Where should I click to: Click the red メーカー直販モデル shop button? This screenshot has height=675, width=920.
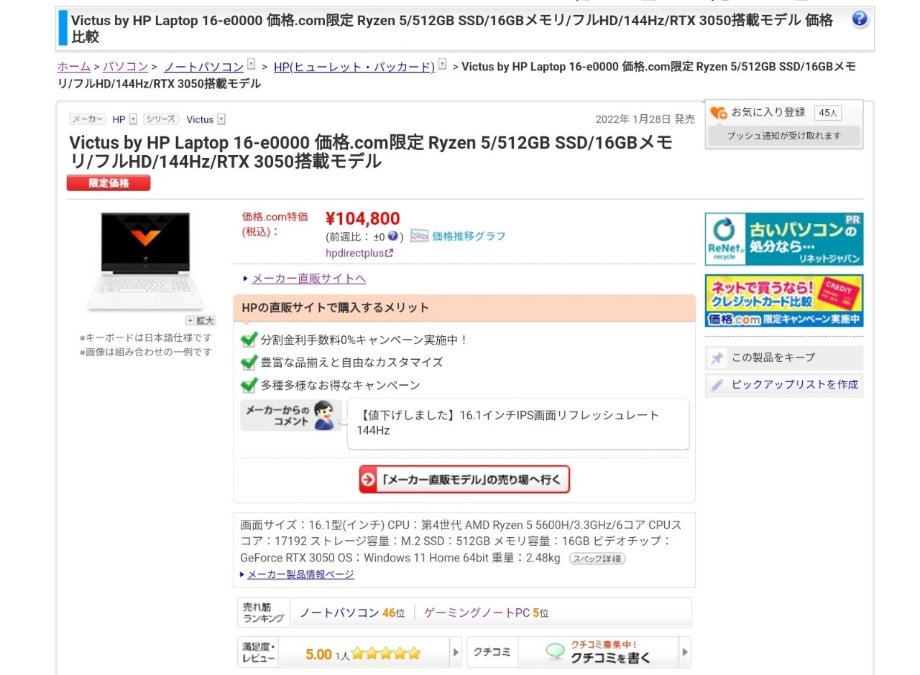[464, 480]
